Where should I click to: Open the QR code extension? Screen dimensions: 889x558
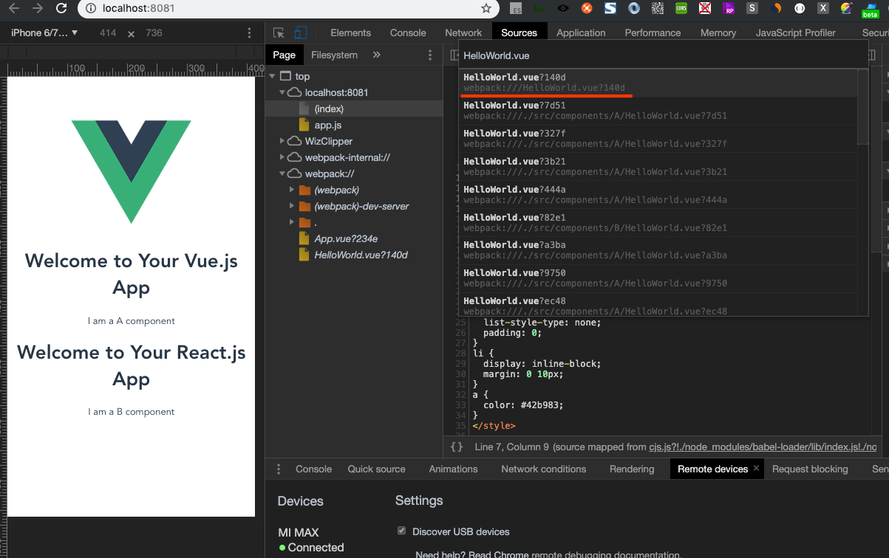pyautogui.click(x=658, y=9)
